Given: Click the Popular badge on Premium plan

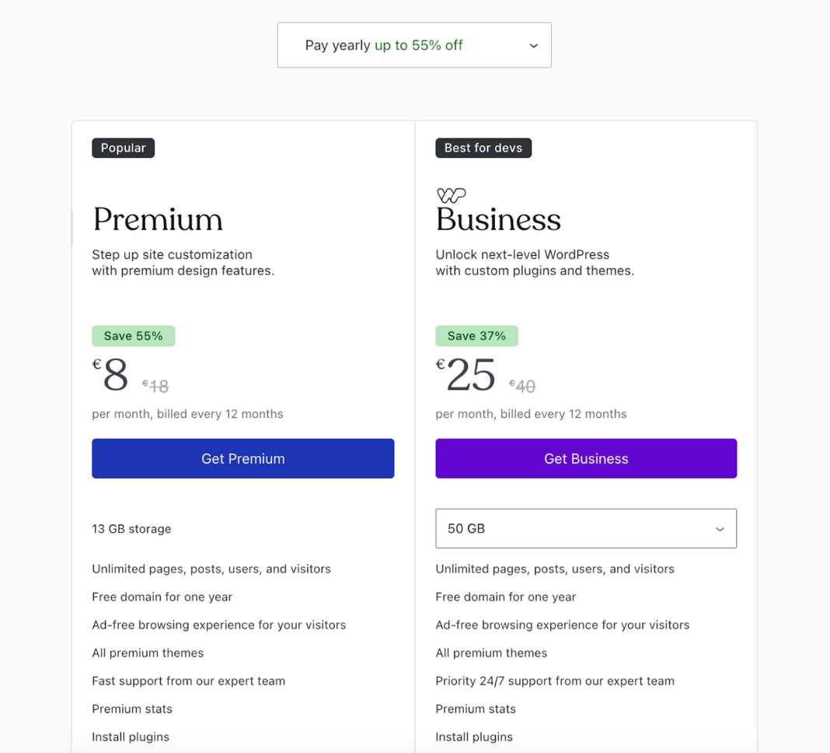Looking at the screenshot, I should point(123,147).
